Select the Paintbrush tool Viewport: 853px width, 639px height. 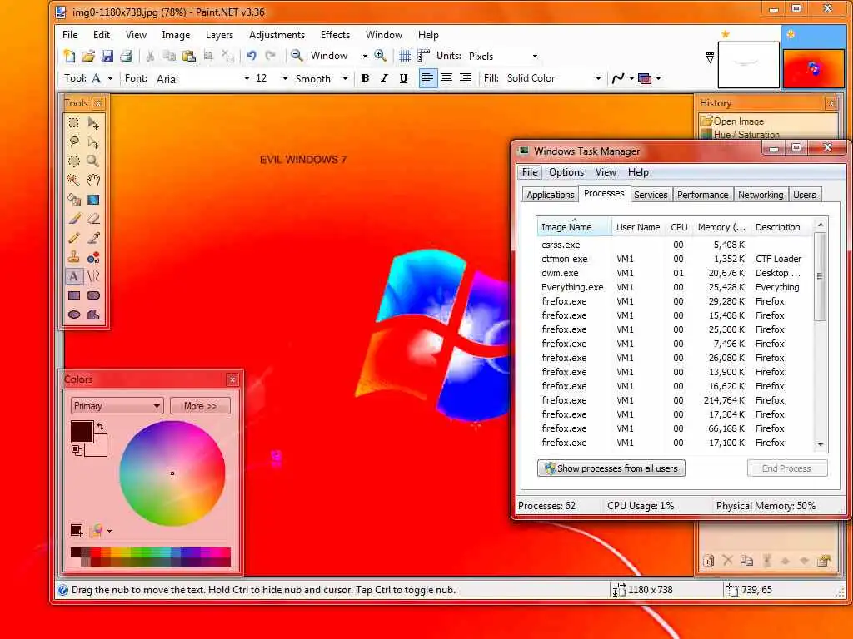pos(74,219)
